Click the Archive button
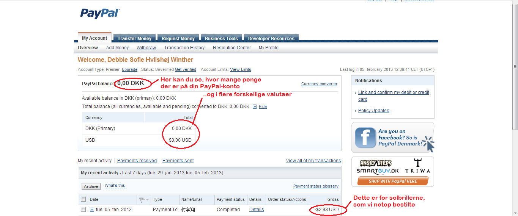The width and height of the screenshot is (518, 216). pyautogui.click(x=91, y=186)
